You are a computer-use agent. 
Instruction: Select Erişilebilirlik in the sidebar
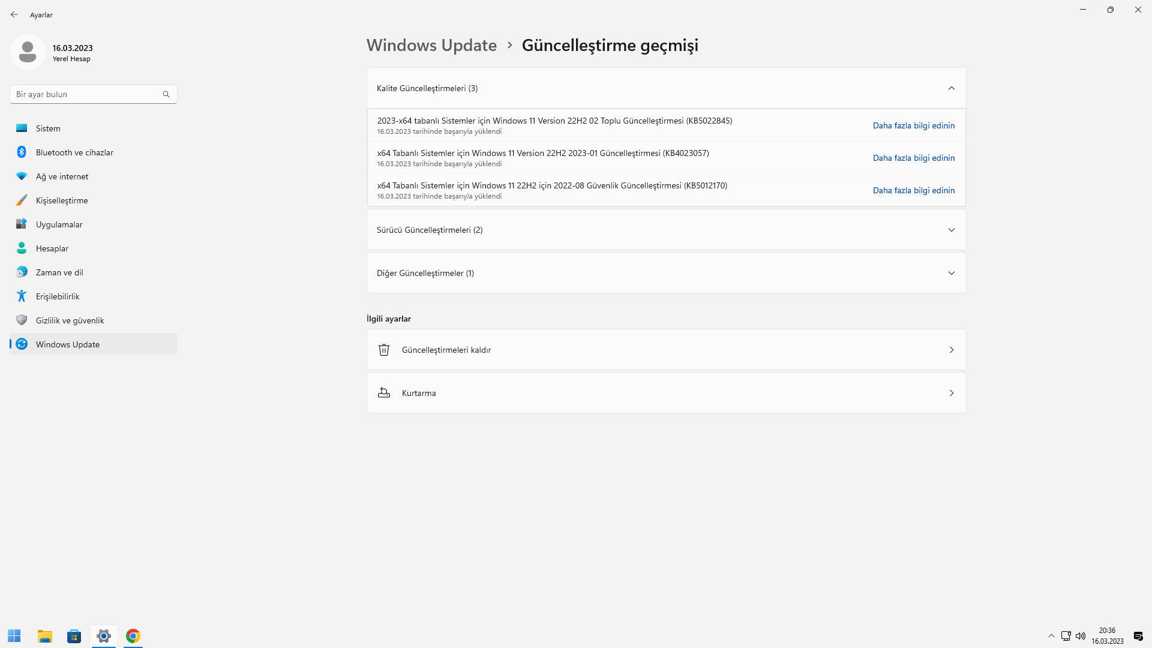pyautogui.click(x=94, y=296)
